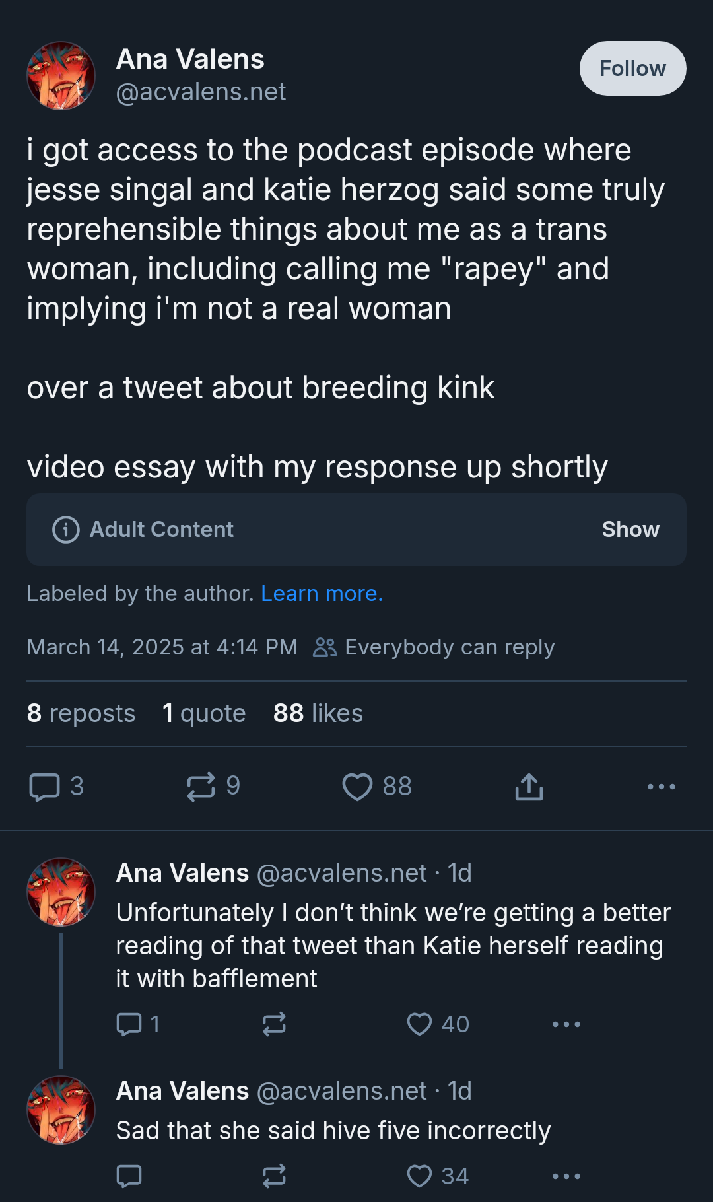Open more options on 'bafflement' reply

[566, 1024]
